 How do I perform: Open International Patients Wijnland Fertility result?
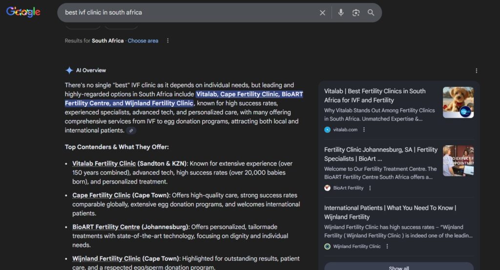tap(390, 212)
